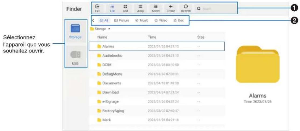Click the Documents folder icon
The width and height of the screenshot is (300, 131).
pyautogui.click(x=99, y=83)
